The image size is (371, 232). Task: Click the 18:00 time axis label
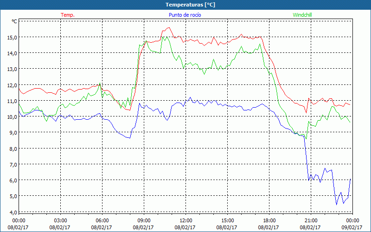(269, 220)
